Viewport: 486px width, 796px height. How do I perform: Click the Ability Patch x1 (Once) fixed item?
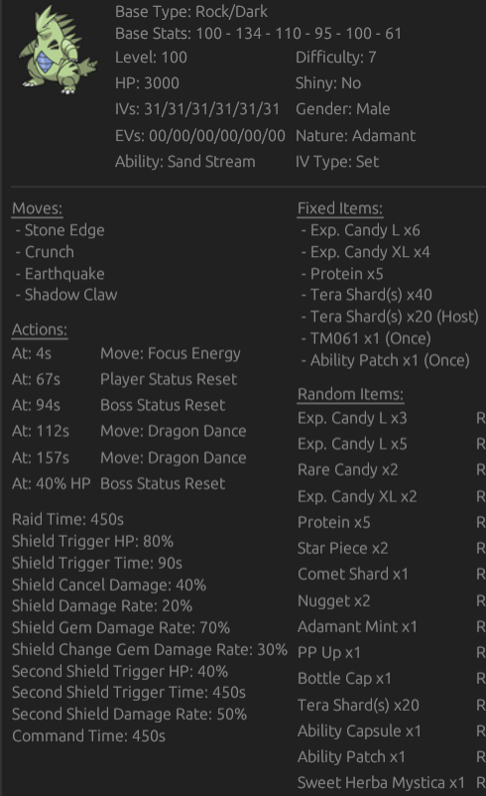pyautogui.click(x=390, y=360)
